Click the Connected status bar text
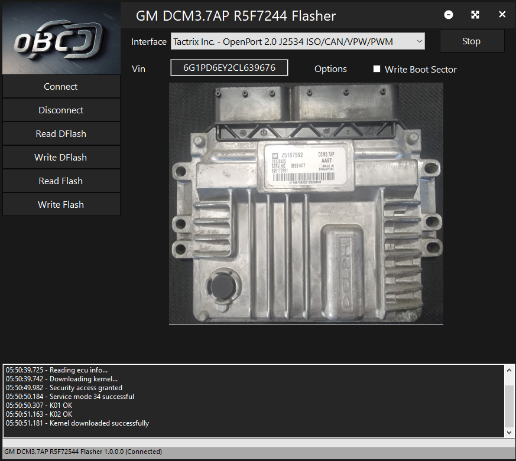Screen dimensions: 516x461 [x=83, y=452]
